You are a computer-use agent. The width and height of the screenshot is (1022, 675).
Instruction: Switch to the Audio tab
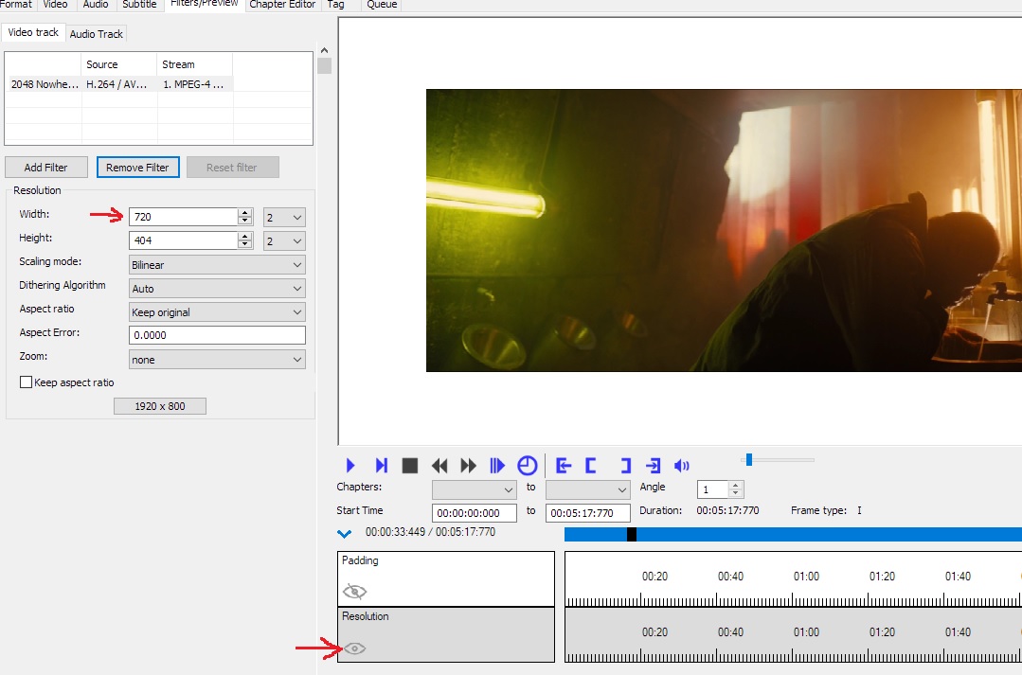point(96,5)
